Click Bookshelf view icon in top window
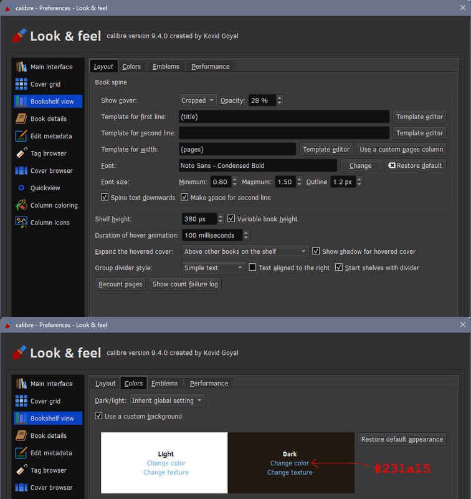The width and height of the screenshot is (471, 499). click(21, 101)
